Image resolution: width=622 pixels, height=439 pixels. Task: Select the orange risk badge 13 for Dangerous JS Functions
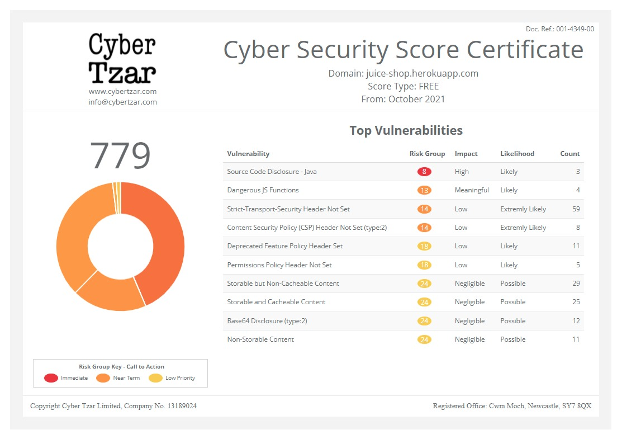point(424,190)
